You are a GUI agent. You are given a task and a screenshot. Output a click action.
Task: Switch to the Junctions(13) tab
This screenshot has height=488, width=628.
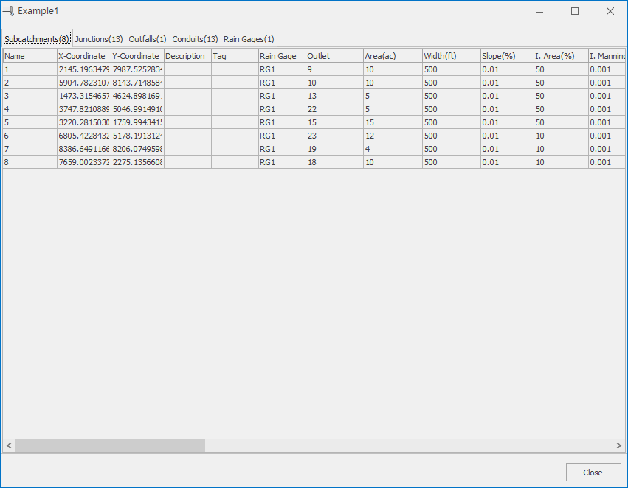pos(99,39)
